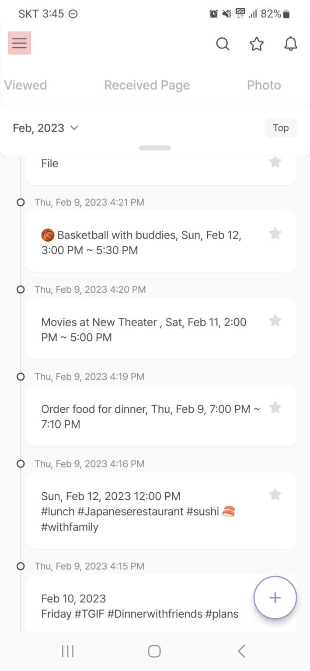Open the hamburger navigation menu
The image size is (310, 671).
pos(19,43)
